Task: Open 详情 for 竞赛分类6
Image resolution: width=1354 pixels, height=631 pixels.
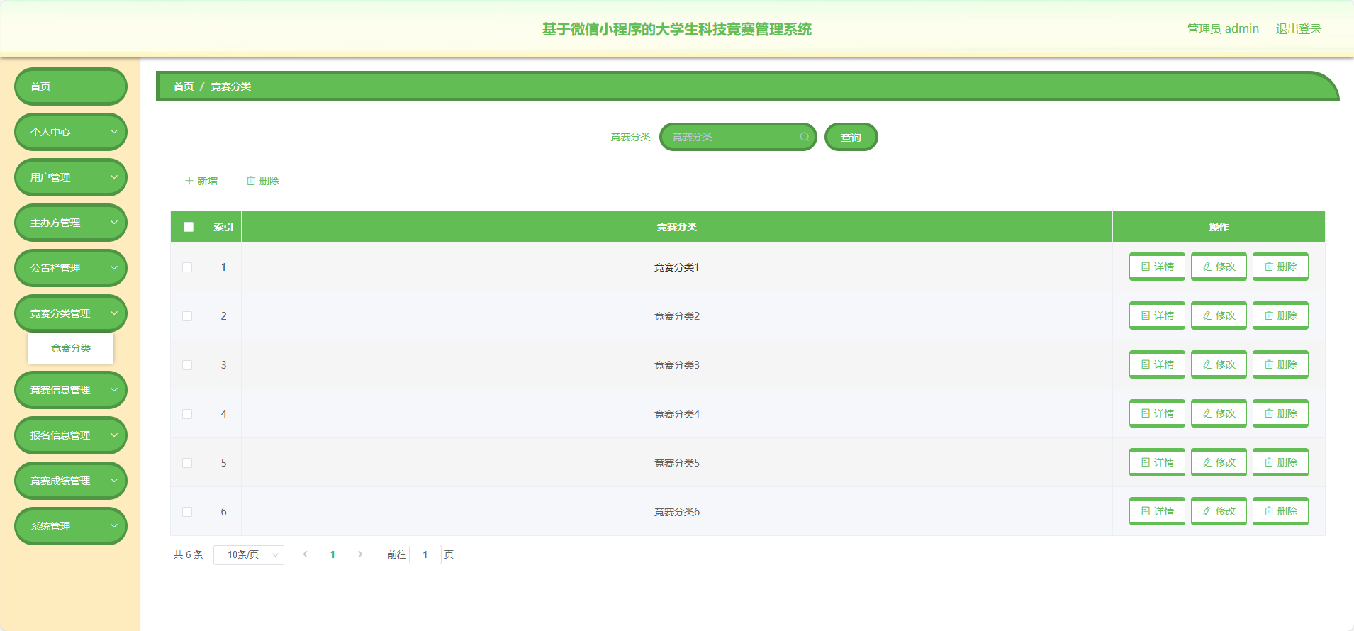Action: (x=1157, y=511)
